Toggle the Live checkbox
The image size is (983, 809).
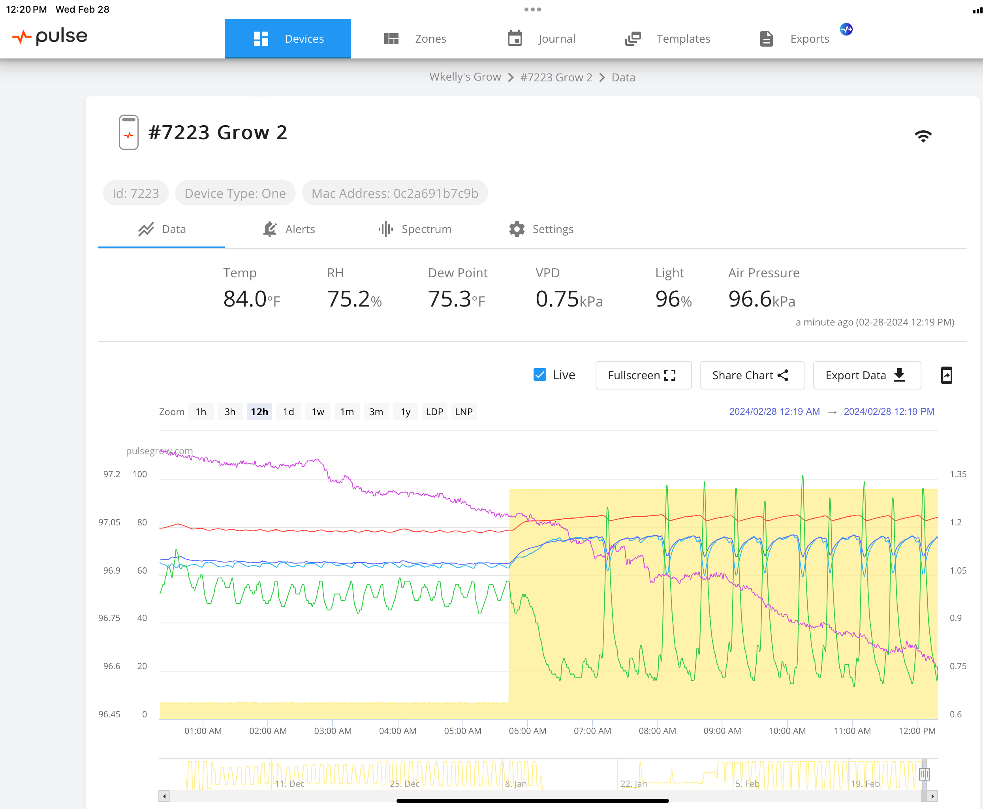point(539,374)
